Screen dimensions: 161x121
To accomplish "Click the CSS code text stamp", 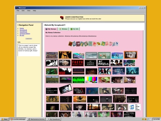I will tap(52, 91).
